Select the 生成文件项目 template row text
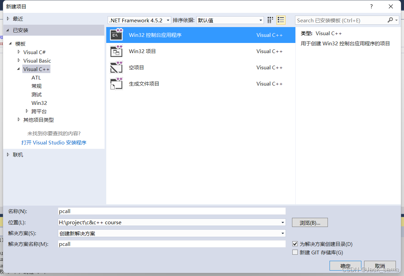Viewport: 404px width, 276px height. pyautogui.click(x=144, y=84)
